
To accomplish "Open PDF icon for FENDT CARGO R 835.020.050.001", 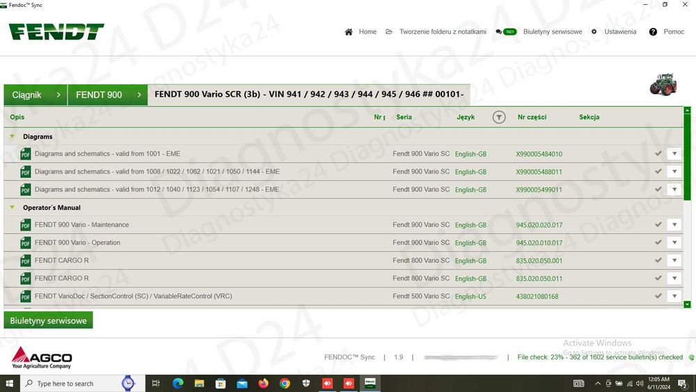I will tap(25, 260).
